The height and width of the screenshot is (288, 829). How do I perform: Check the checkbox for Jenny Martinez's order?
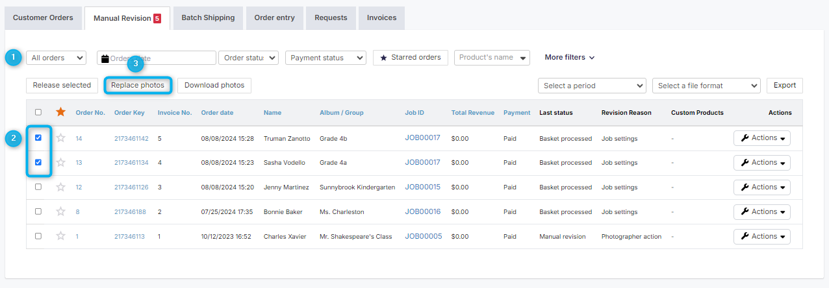[x=38, y=187]
